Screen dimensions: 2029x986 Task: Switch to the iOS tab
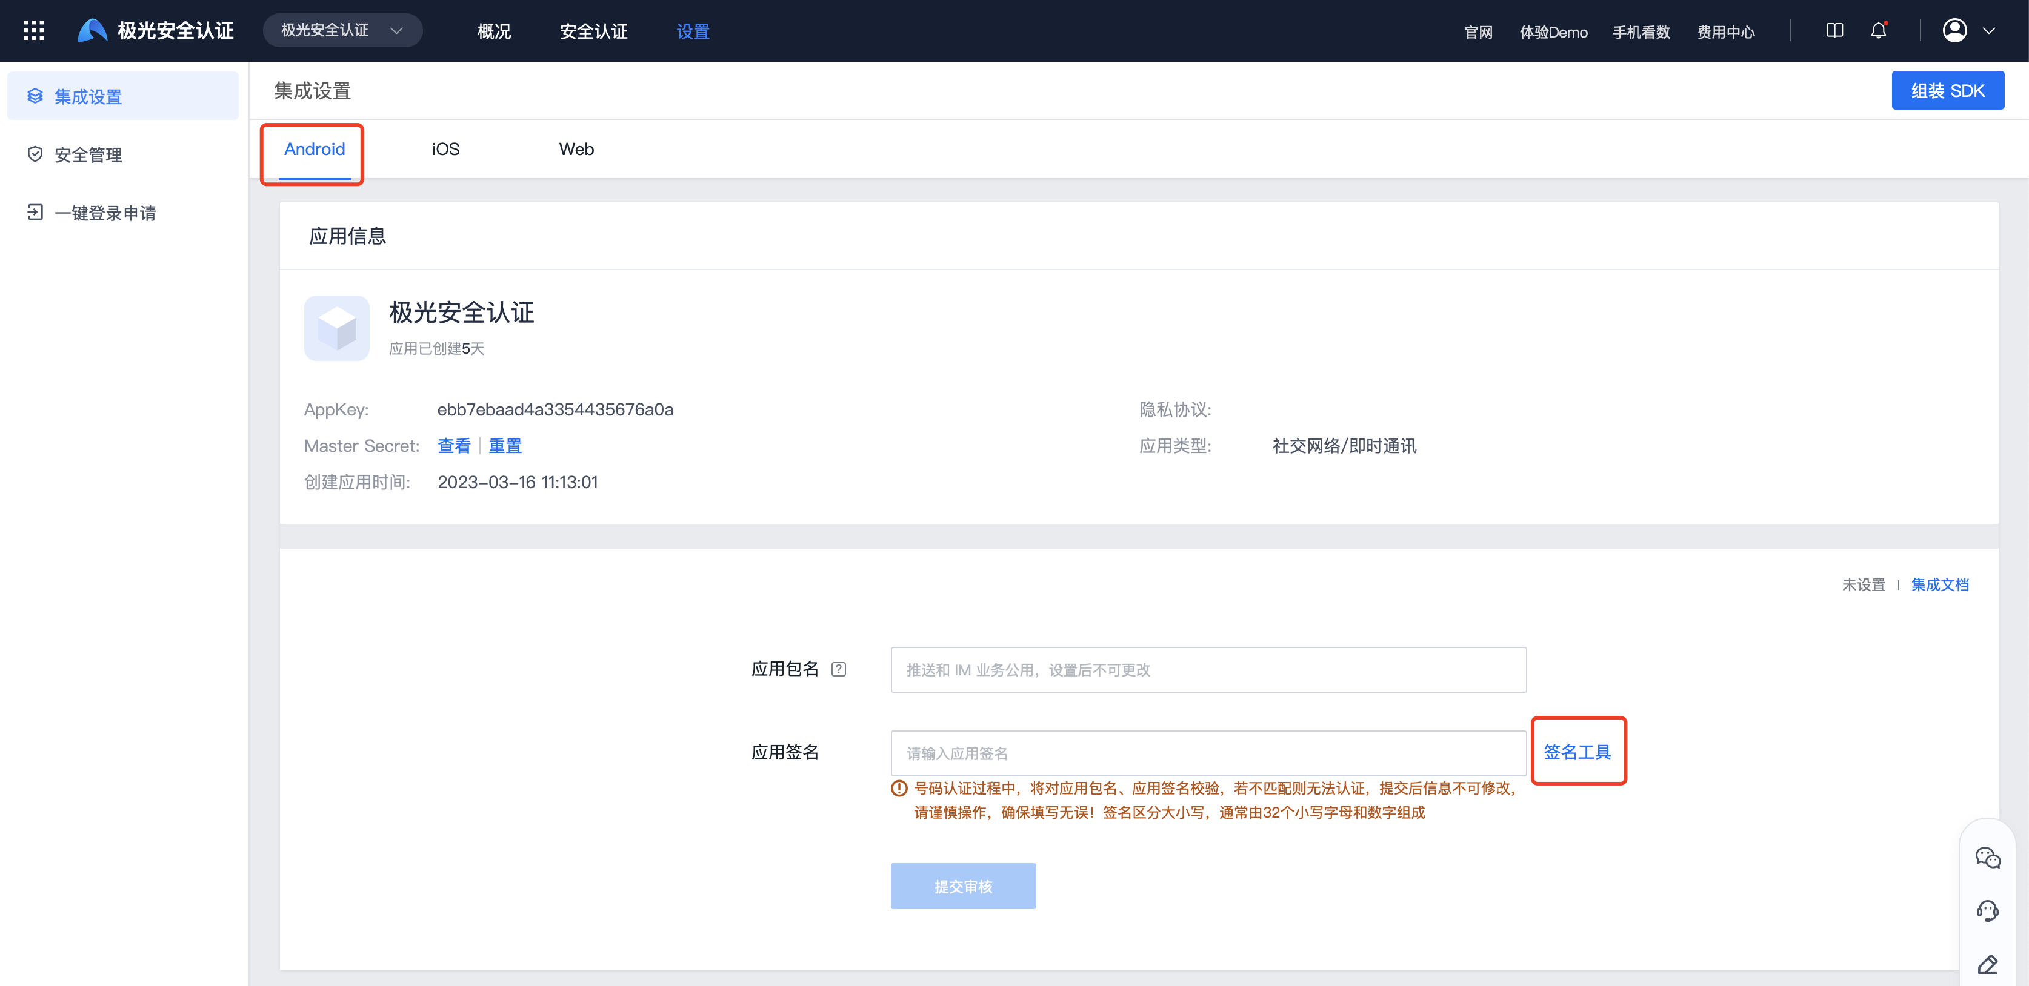(445, 150)
